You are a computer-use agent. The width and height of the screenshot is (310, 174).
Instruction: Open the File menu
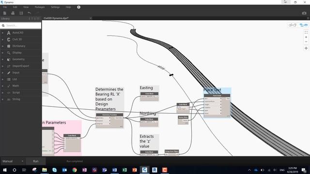[5, 7]
